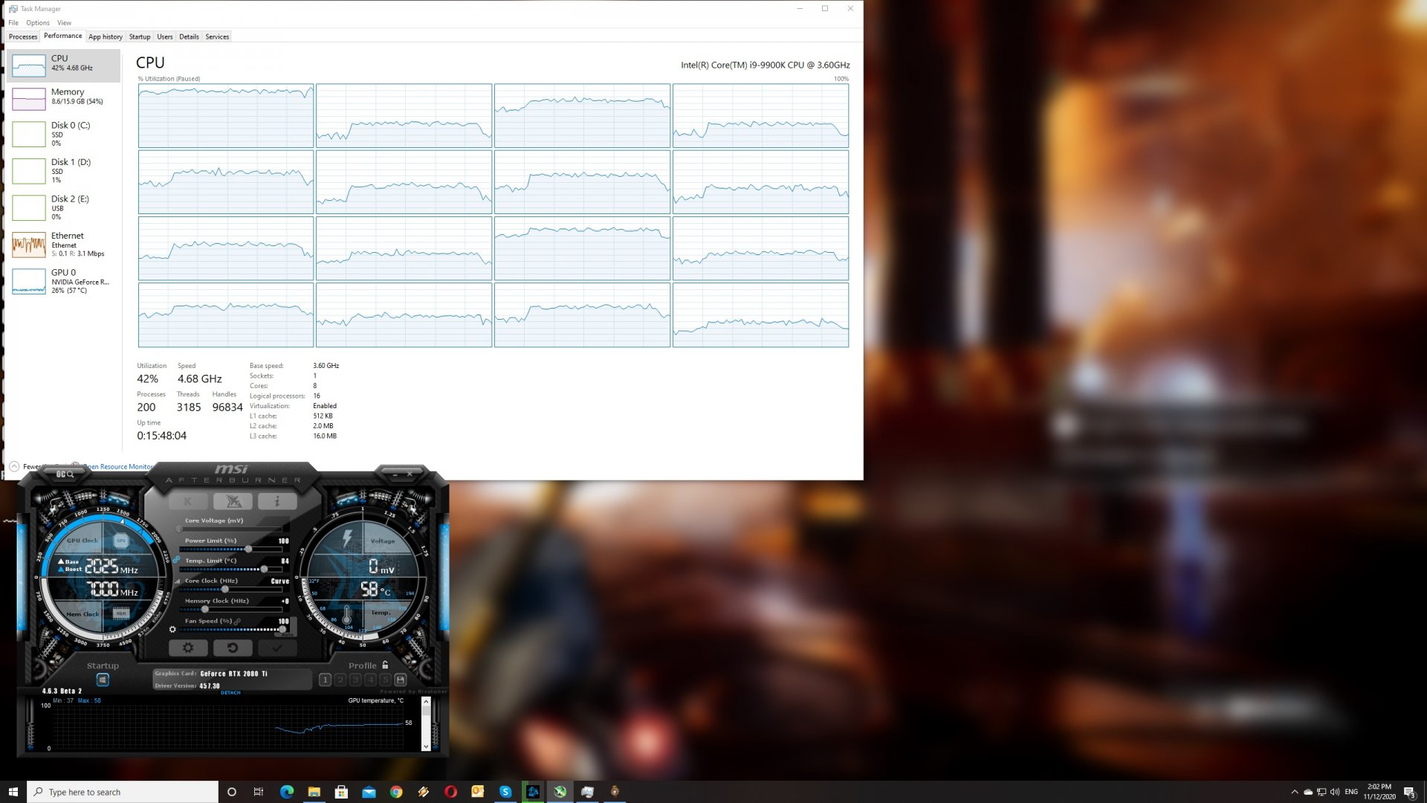Open the Options menu in Task Manager
Image resolution: width=1427 pixels, height=803 pixels.
pos(37,22)
